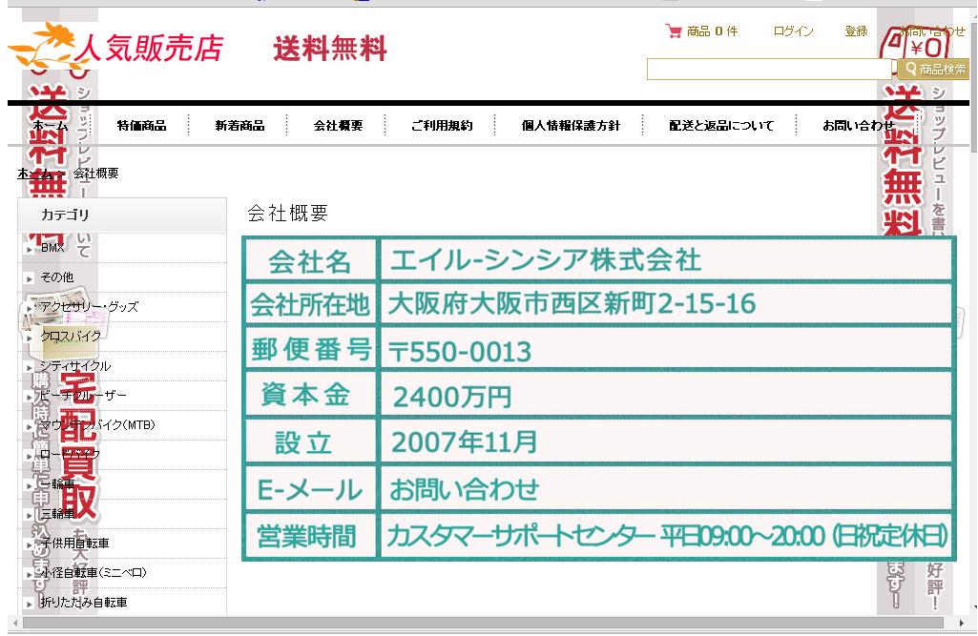Select the アクセサリー・グッズ category

(x=89, y=306)
